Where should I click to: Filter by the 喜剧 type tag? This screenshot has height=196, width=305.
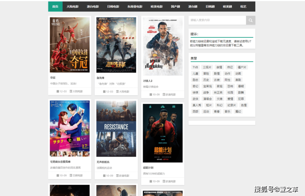(238, 80)
